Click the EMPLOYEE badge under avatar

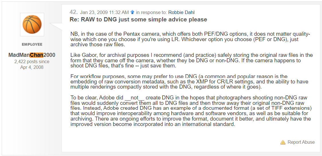tap(32, 45)
